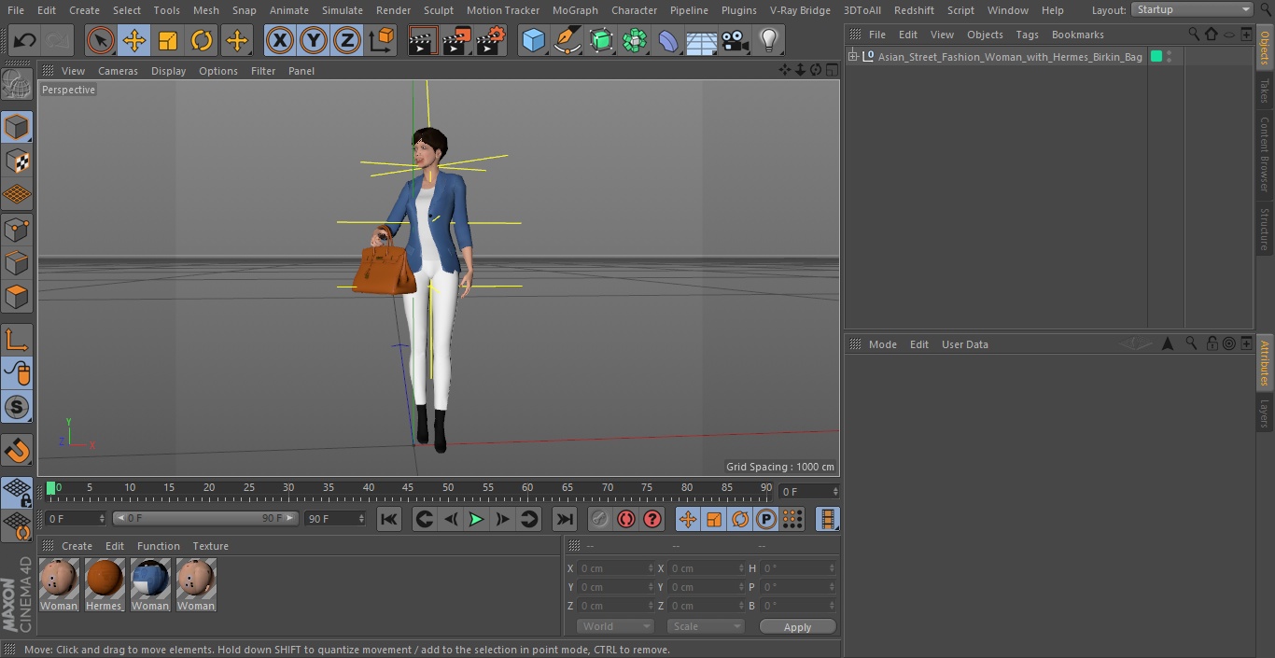Open viewport Cameras menu
Viewport: 1275px width, 658px height.
pos(118,71)
